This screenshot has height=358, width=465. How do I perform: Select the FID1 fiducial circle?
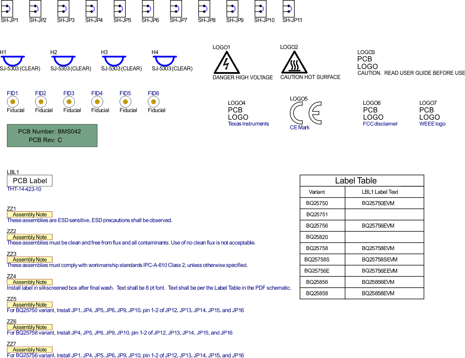pos(13,102)
